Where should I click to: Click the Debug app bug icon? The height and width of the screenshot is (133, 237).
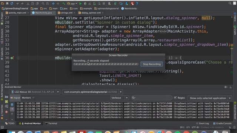click(x=85, y=3)
